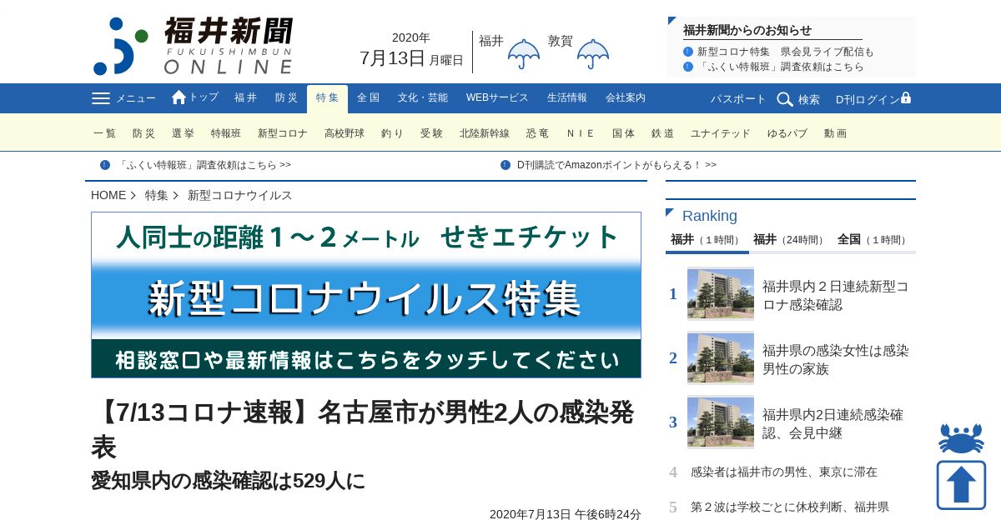Open the 一覧 sub-navigation link
Screen dimensions: 1001x525
105,133
